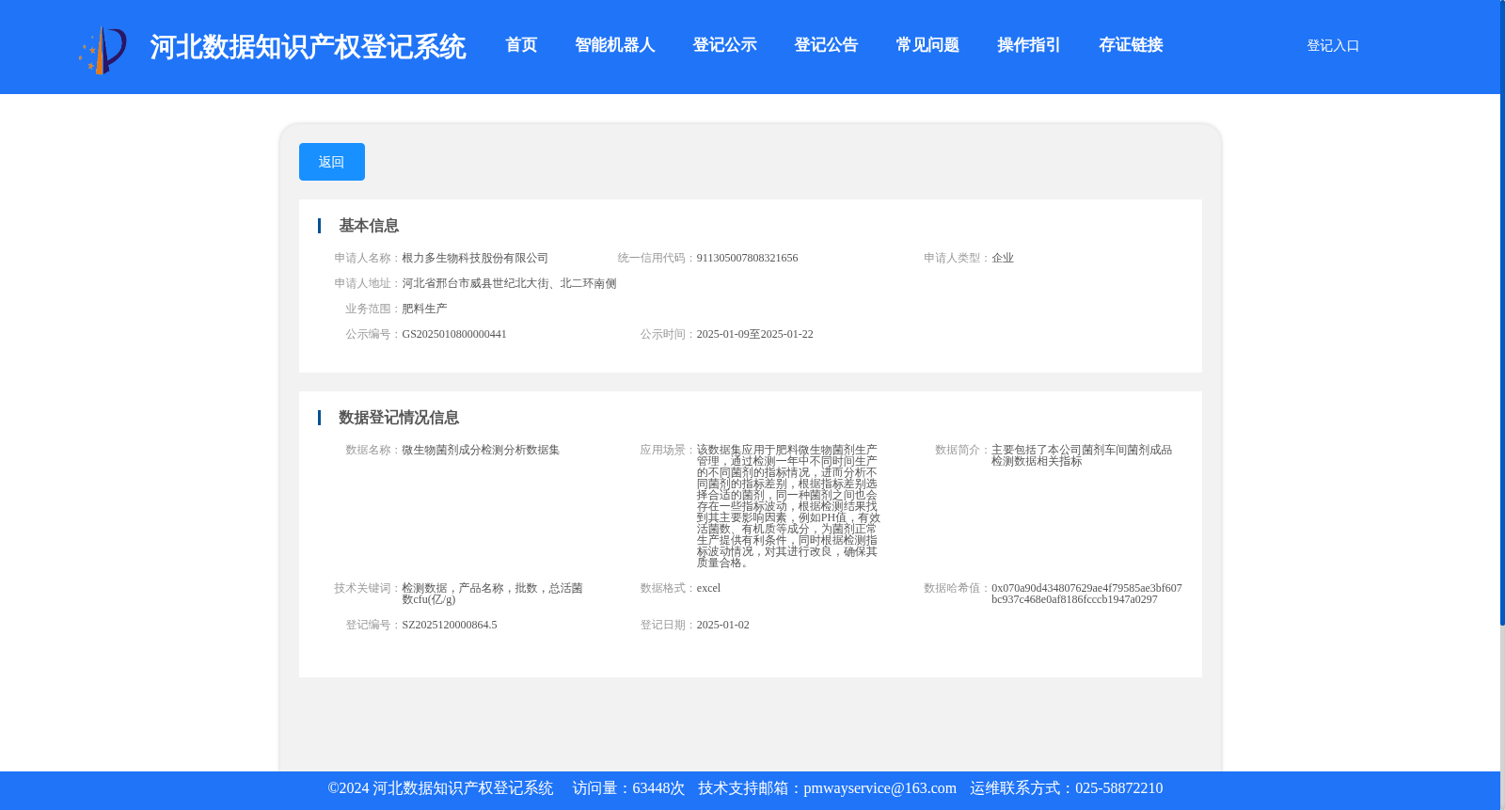Click the 统一信用代码 label
This screenshot has height=810, width=1505.
(x=657, y=258)
